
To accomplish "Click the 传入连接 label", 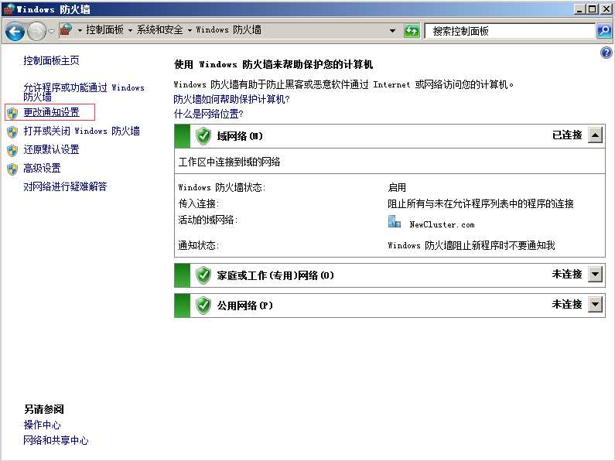I will click(199, 204).
